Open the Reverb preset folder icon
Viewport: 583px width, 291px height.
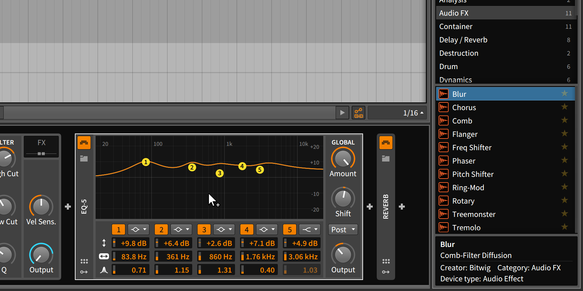(386, 159)
